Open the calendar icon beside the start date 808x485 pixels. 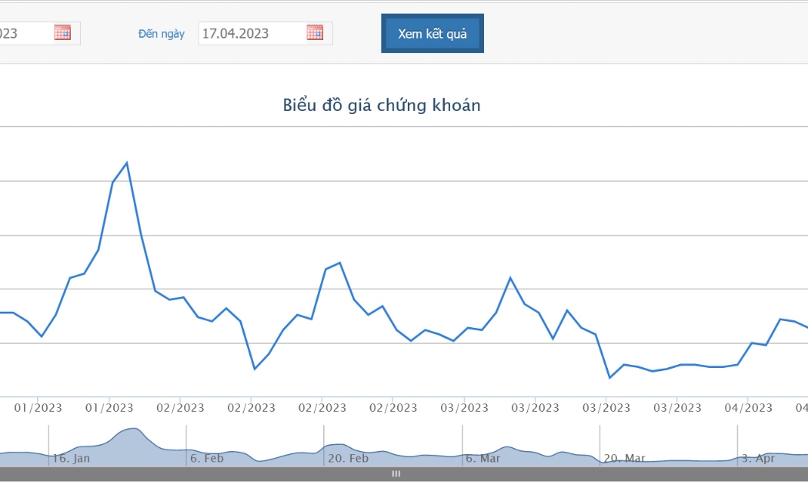(x=62, y=32)
